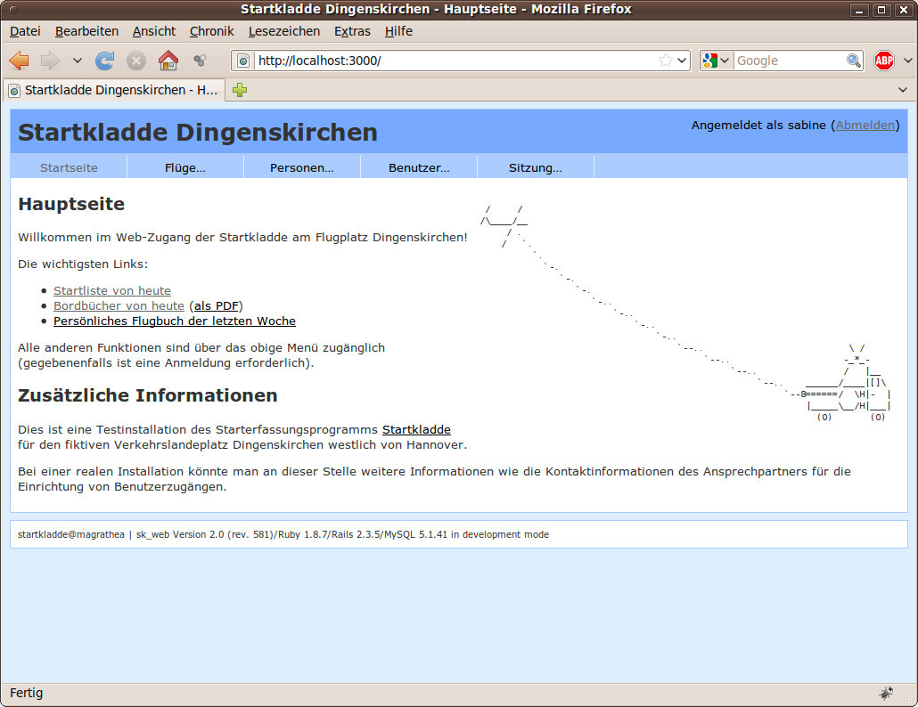The width and height of the screenshot is (918, 707).
Task: Click the Hauptseite heading
Action: point(71,204)
